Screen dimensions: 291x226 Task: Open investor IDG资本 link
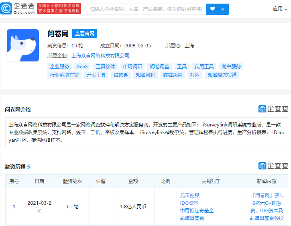pos(189,203)
